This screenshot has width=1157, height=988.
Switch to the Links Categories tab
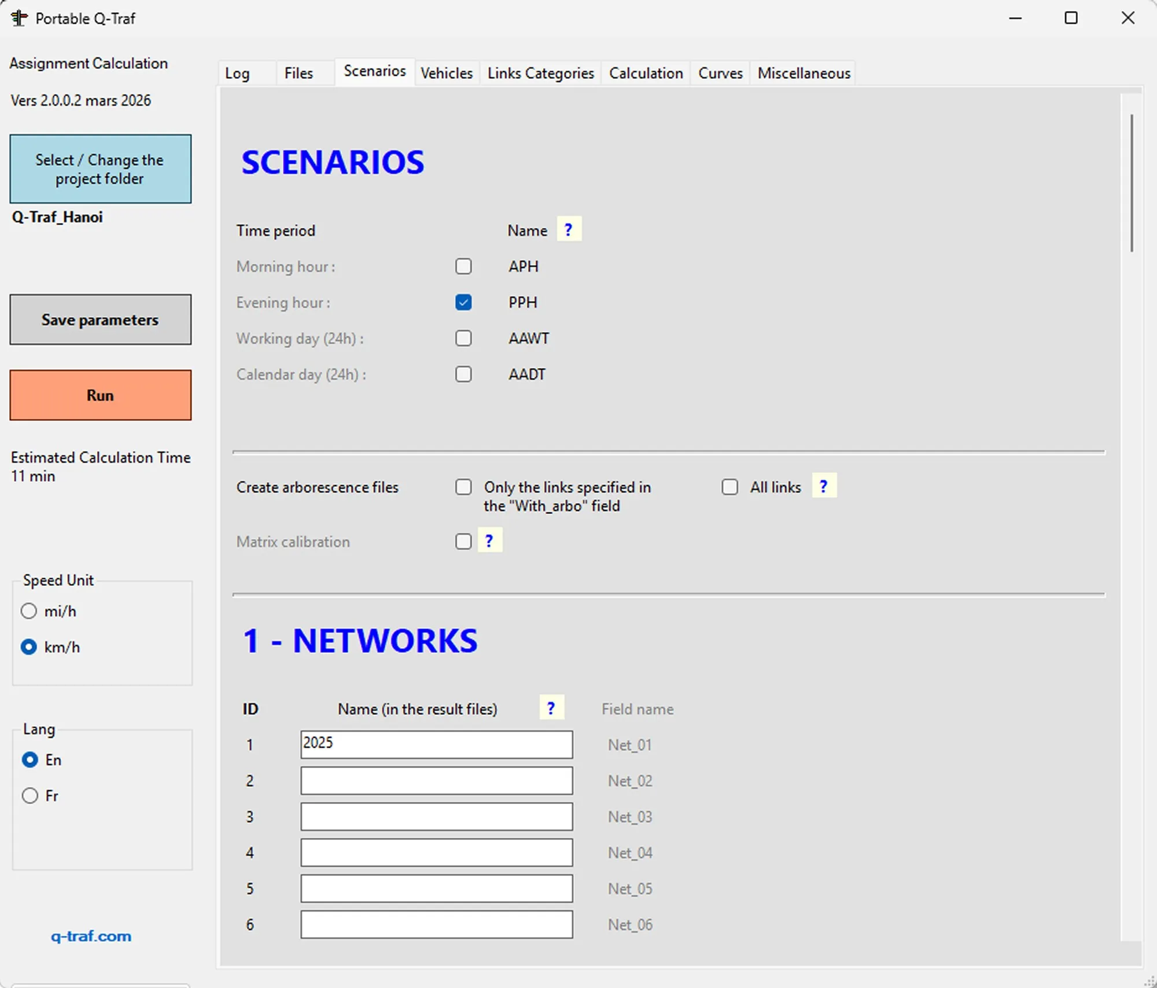tap(540, 74)
